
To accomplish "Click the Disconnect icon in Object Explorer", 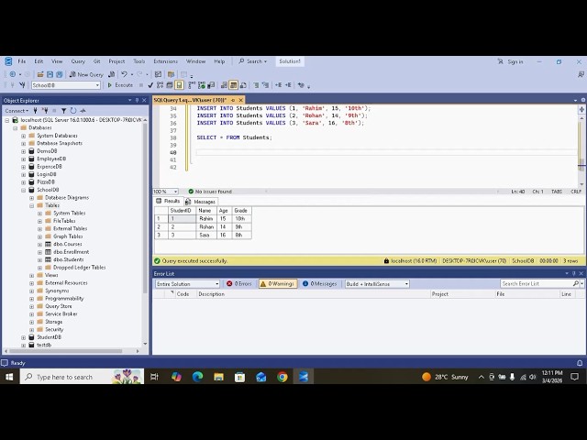I will 45,110.
